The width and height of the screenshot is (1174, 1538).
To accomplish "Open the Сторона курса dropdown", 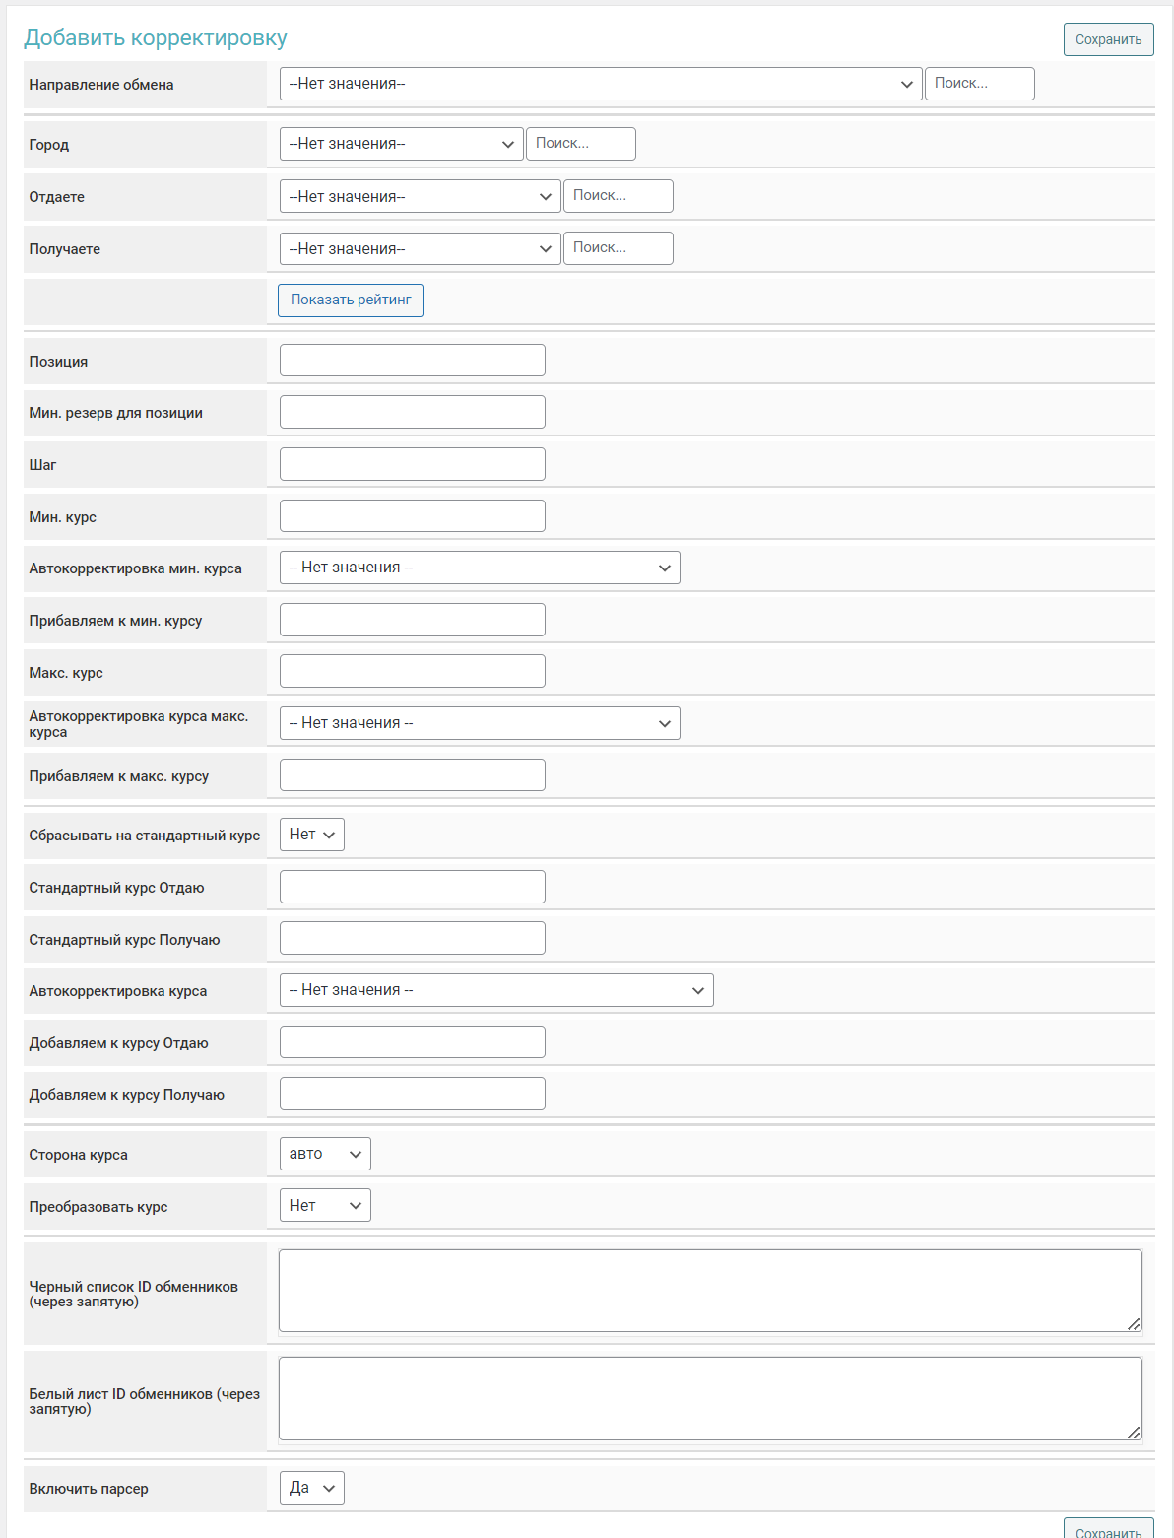I will 325,1154.
